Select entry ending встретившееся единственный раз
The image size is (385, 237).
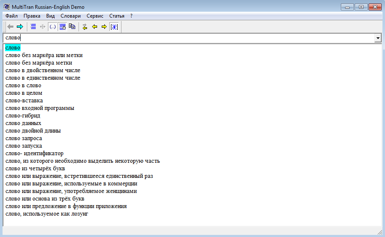pyautogui.click(x=79, y=176)
